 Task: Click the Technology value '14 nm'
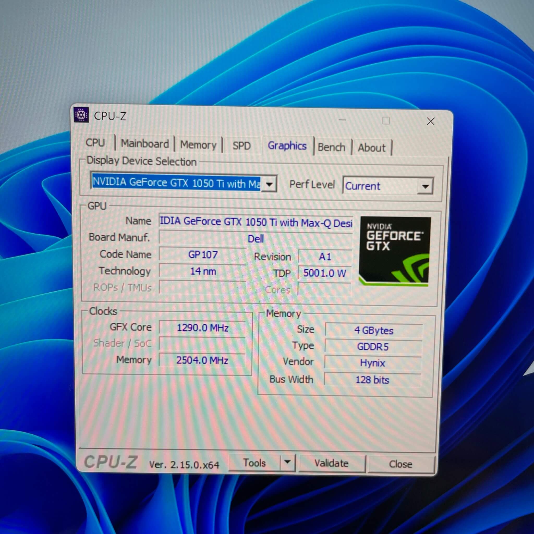[203, 271]
